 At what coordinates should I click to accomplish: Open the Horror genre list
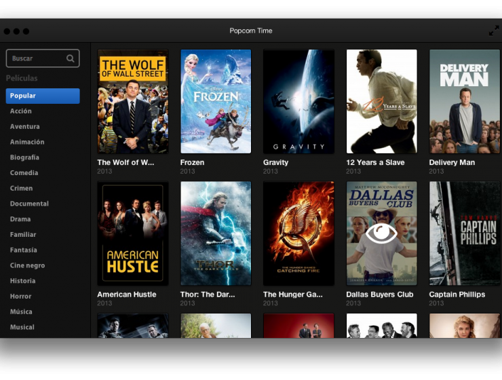point(21,297)
